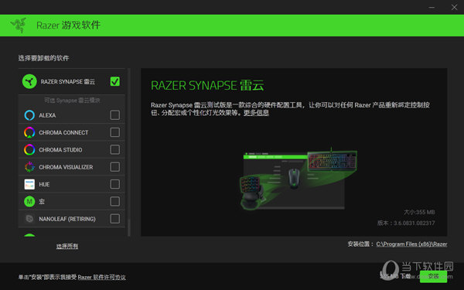Select the ALEXA row label
Viewport: 464px width, 290px height.
(x=47, y=115)
